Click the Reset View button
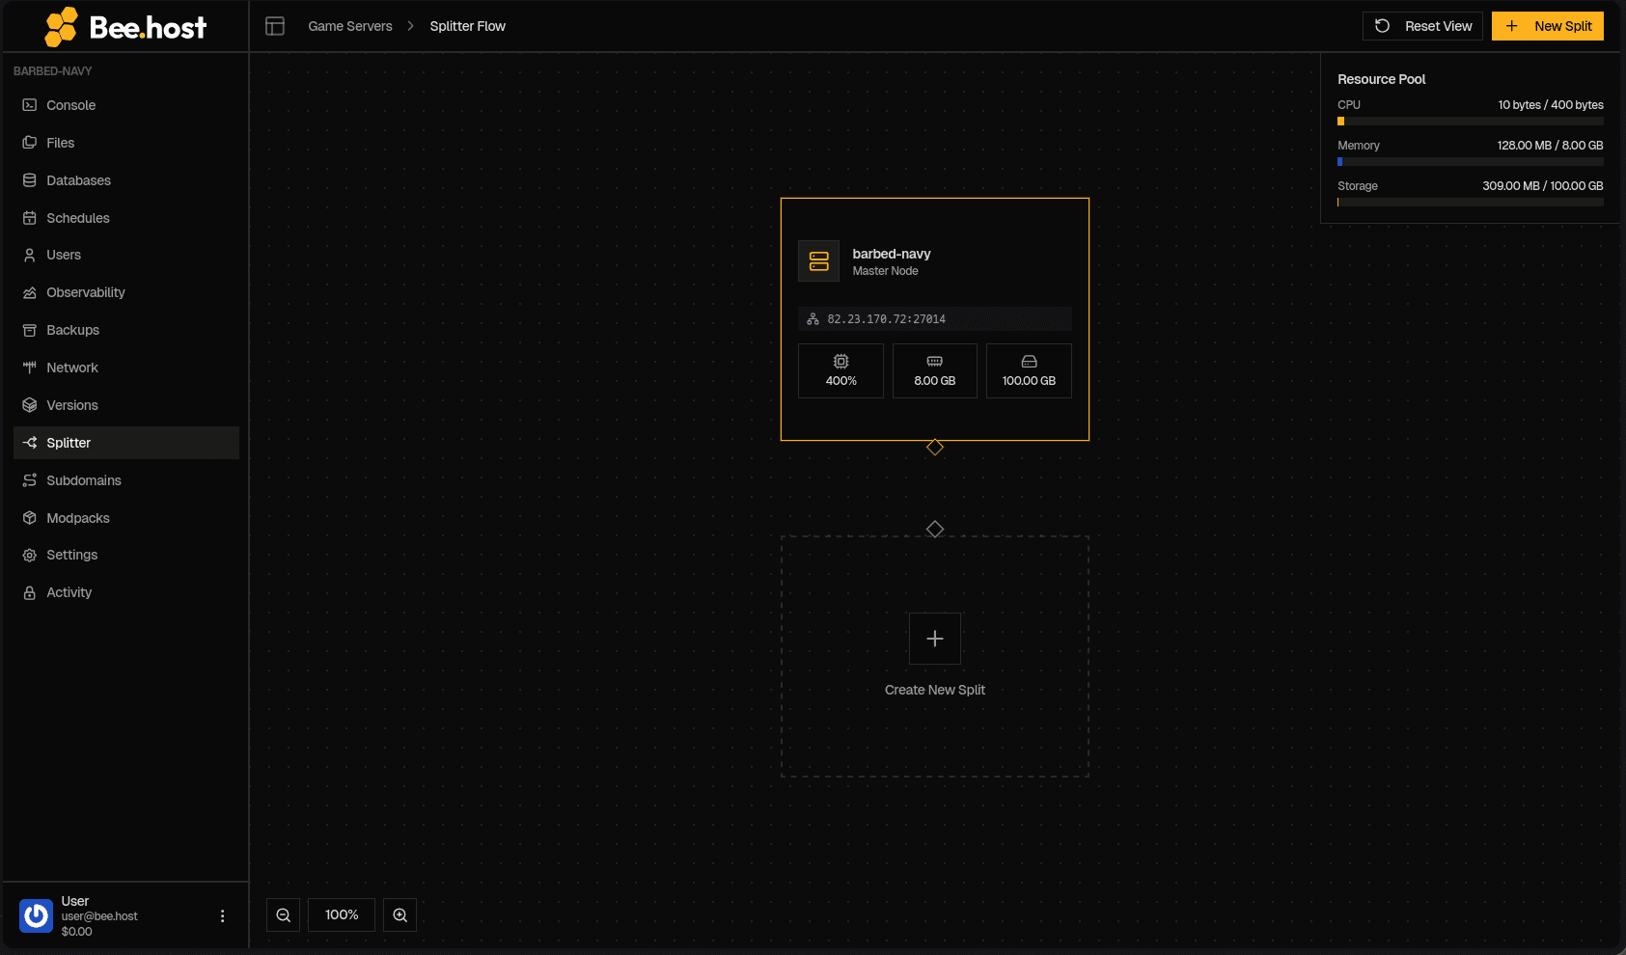Image resolution: width=1626 pixels, height=955 pixels. pos(1422,26)
